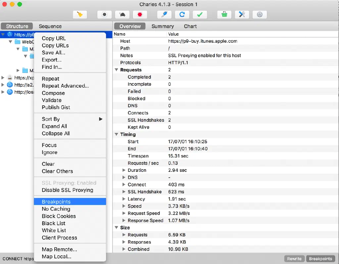This screenshot has width=339, height=264.
Task: Switch to the Summary tab
Action: click(x=163, y=26)
